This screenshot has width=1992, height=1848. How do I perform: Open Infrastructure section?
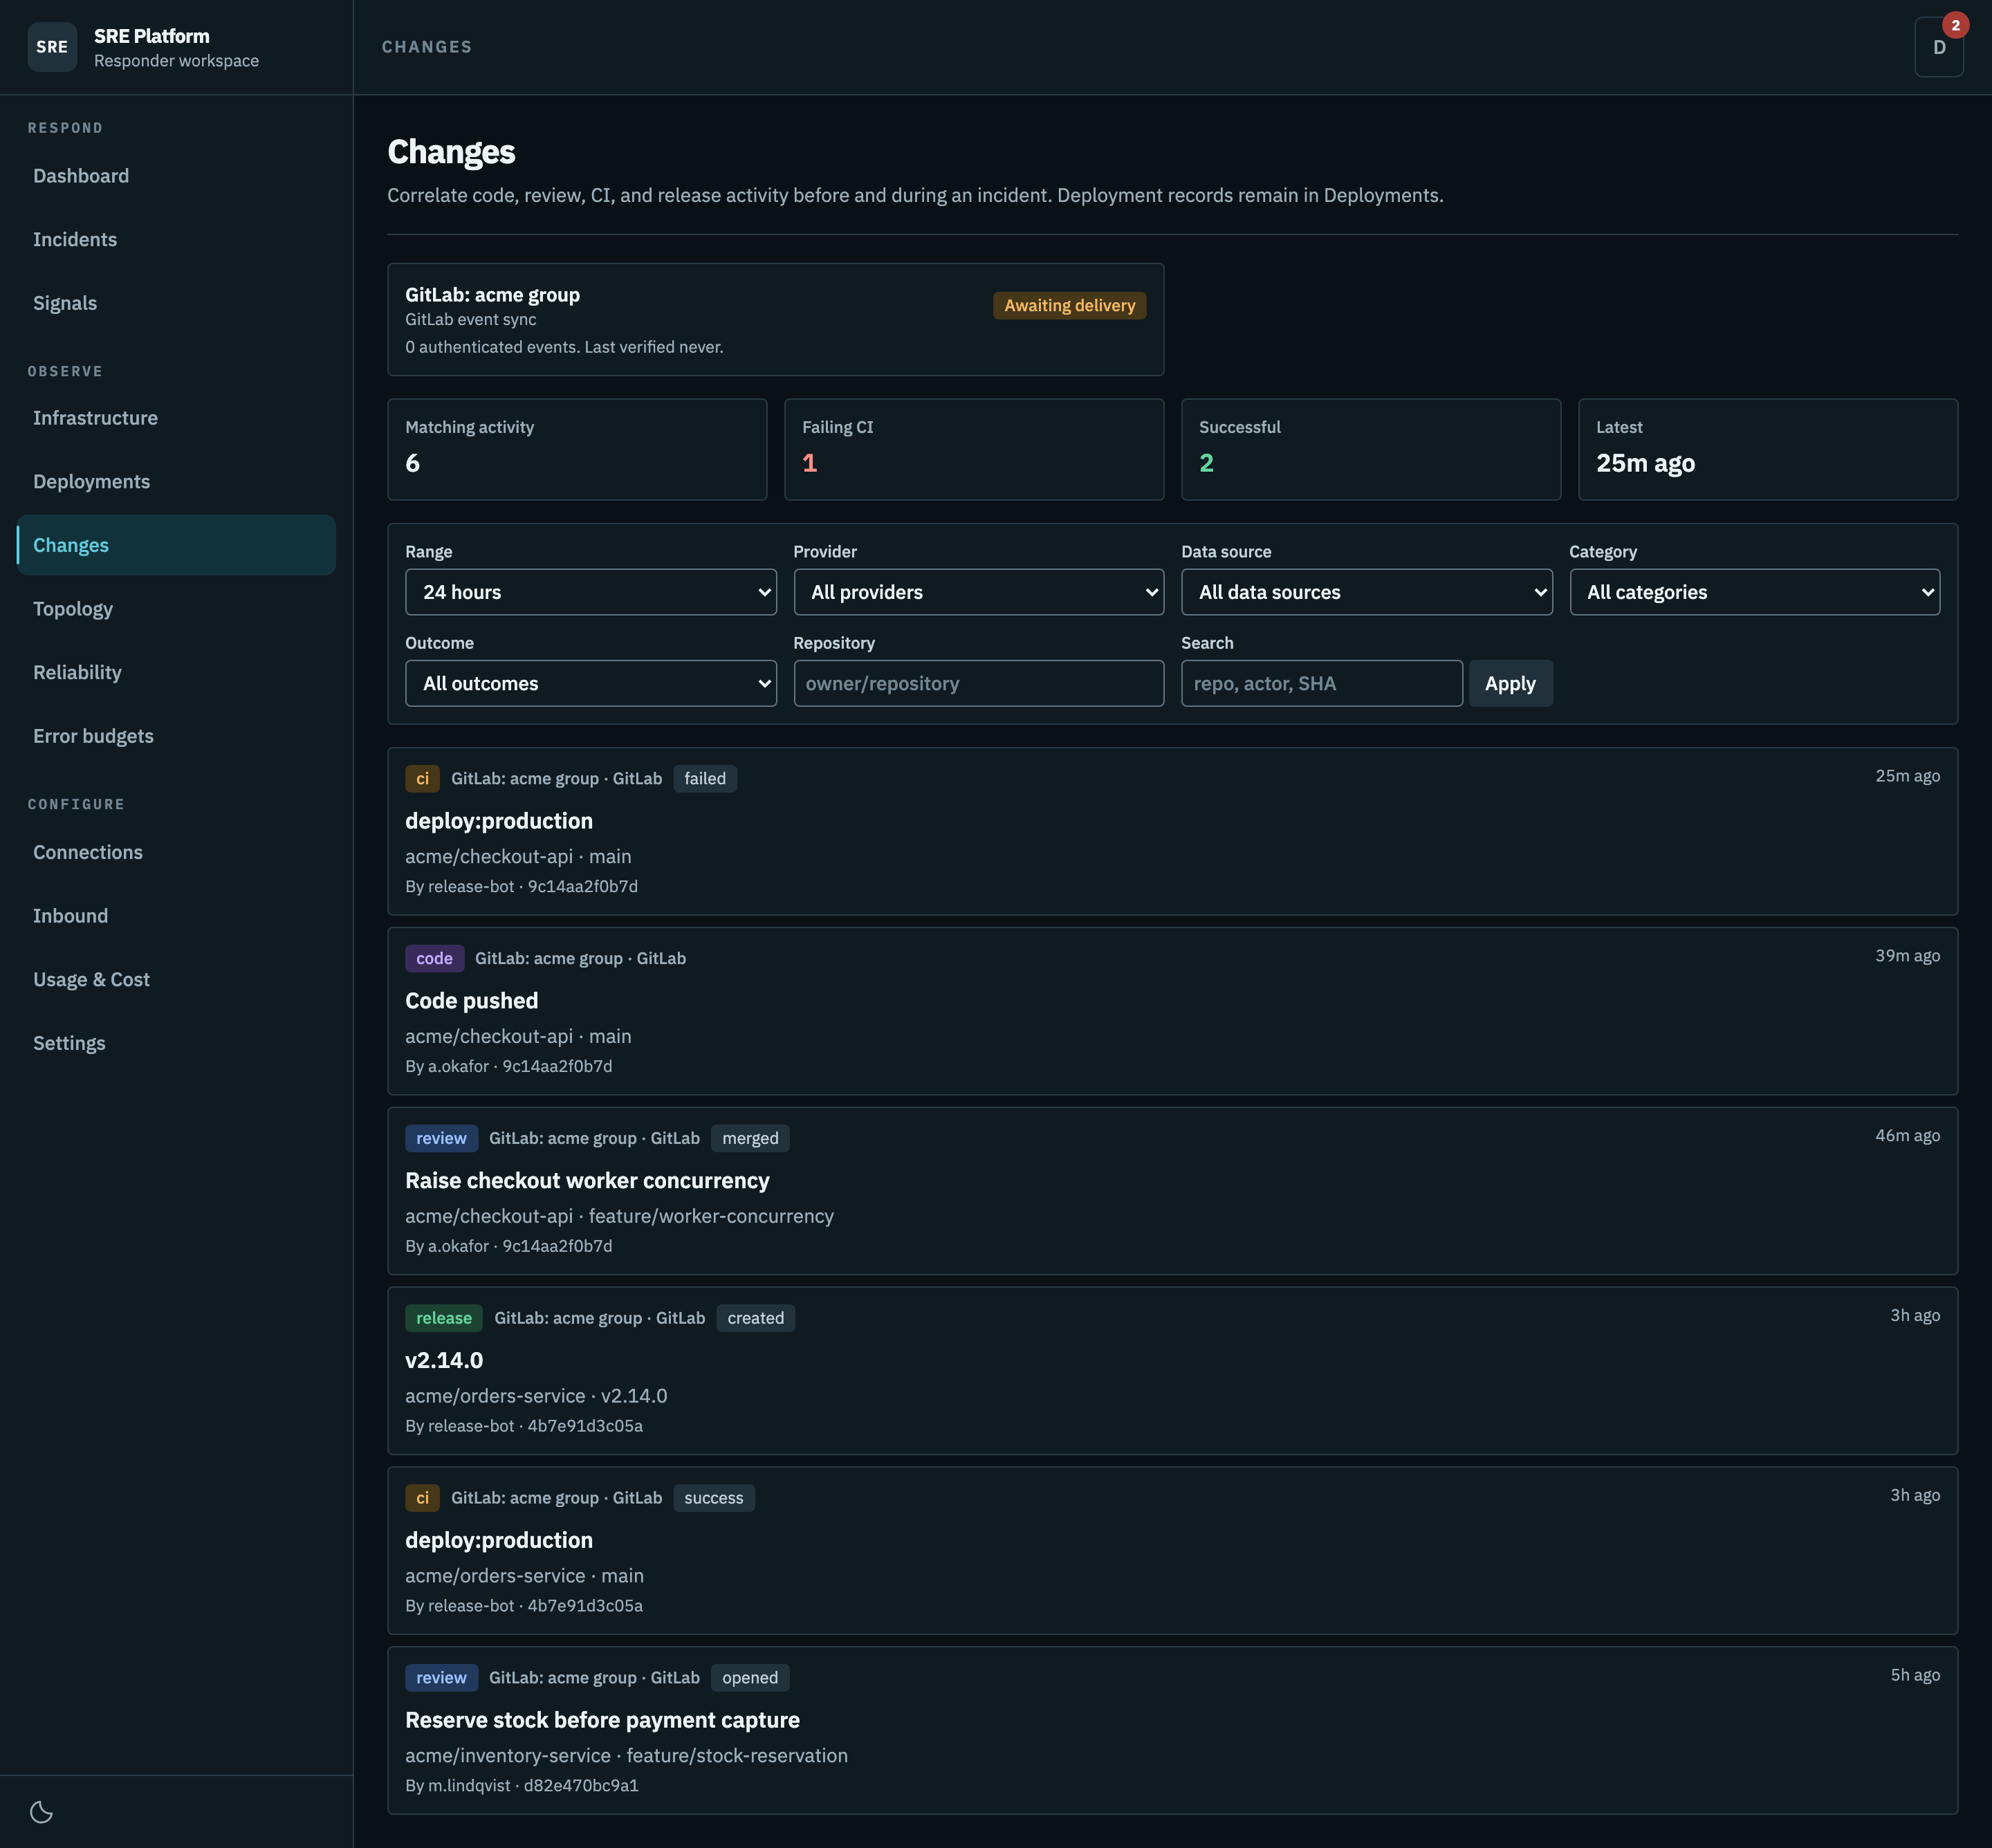pyautogui.click(x=176, y=418)
